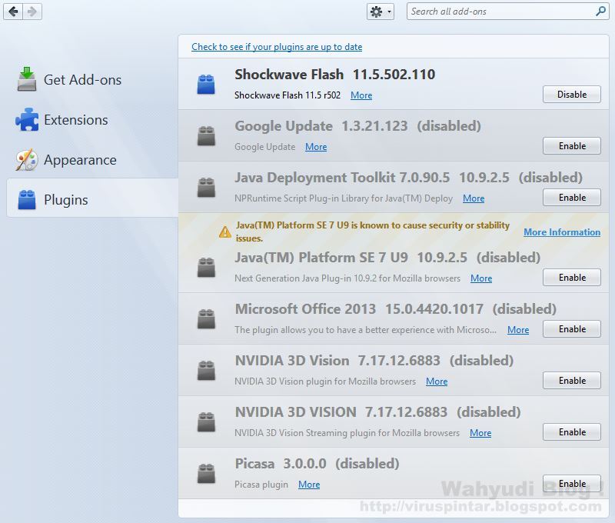
Task: Click 'Next Generation Java Plug-in 10.9.2' description
Action: pyautogui.click(x=347, y=278)
